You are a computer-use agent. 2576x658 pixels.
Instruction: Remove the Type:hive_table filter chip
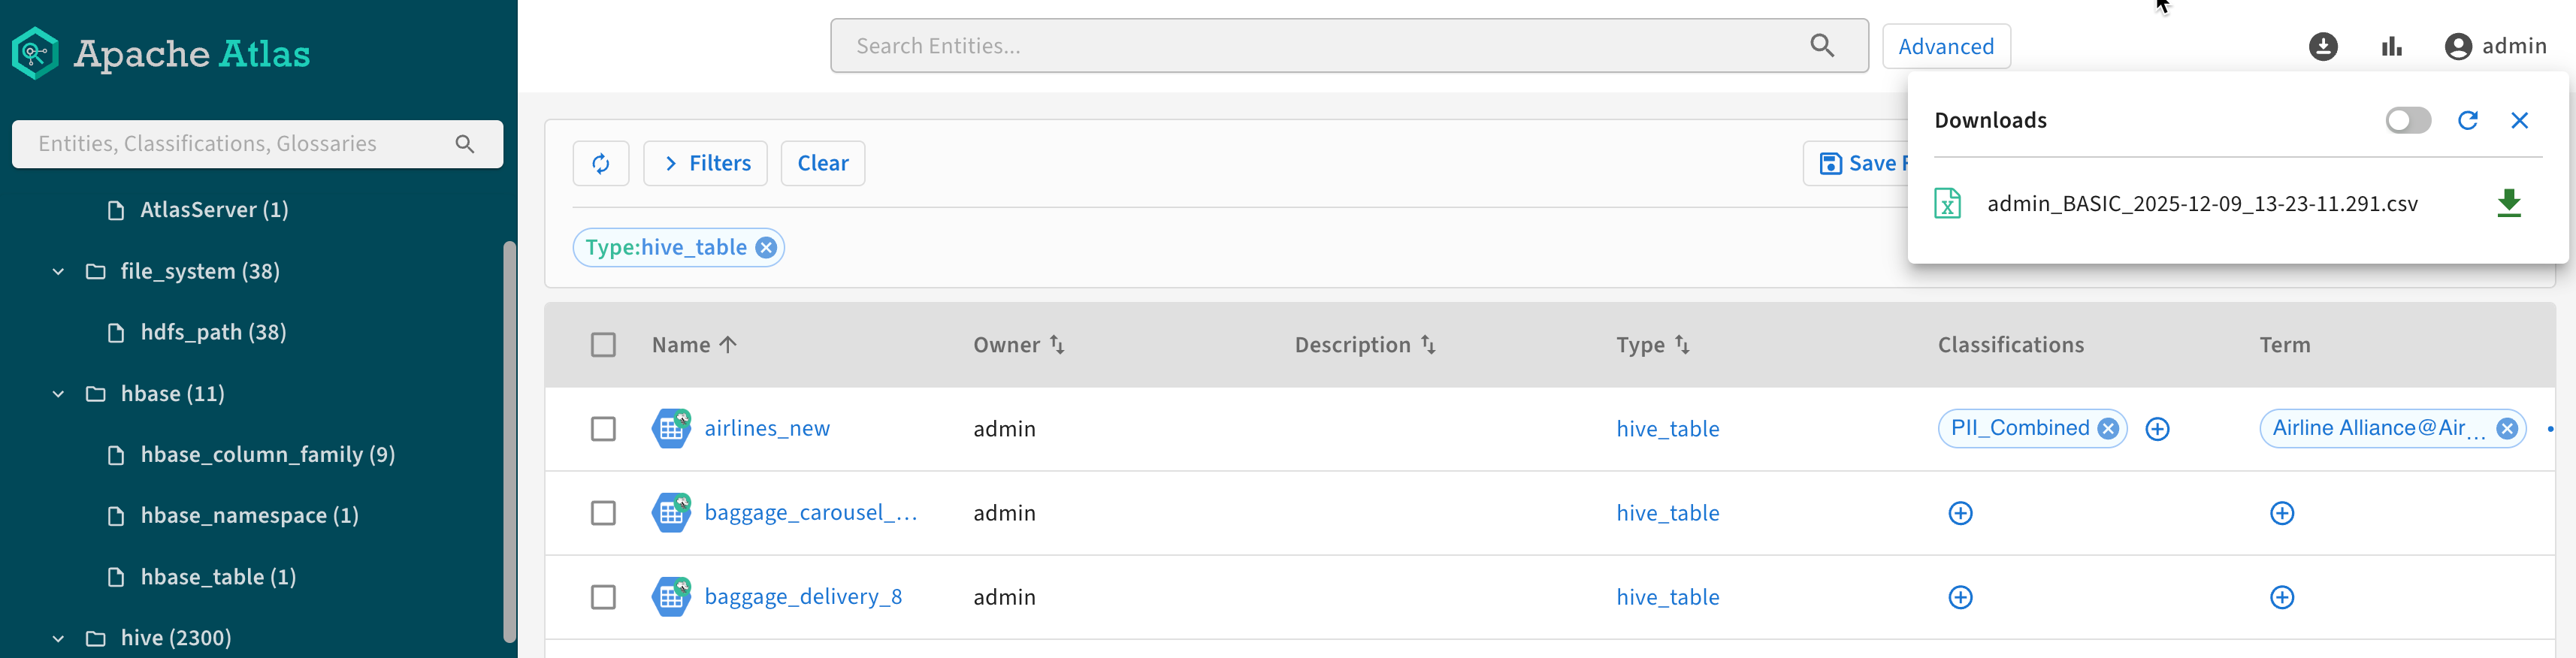(766, 248)
